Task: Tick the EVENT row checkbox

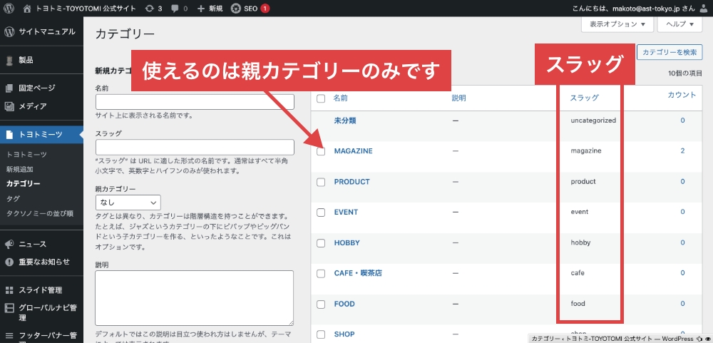Action: pos(321,213)
